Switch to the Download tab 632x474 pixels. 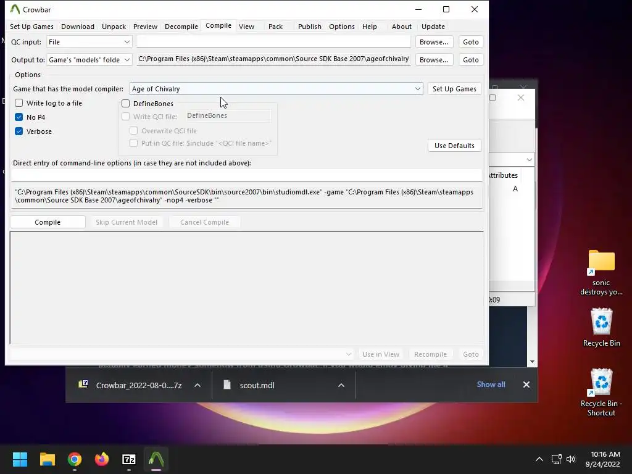pos(77,27)
